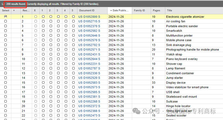The height and width of the screenshot is (120, 223).
Task: Check the X box for Suitcase row
Action: pyautogui.click(x=36, y=101)
